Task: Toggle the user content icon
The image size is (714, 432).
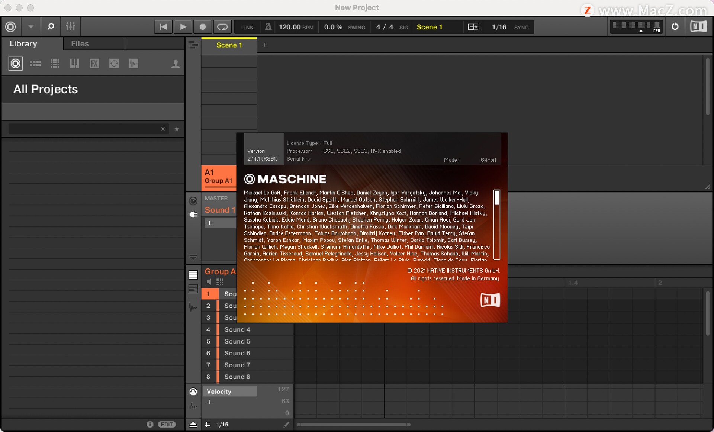Action: [x=176, y=64]
